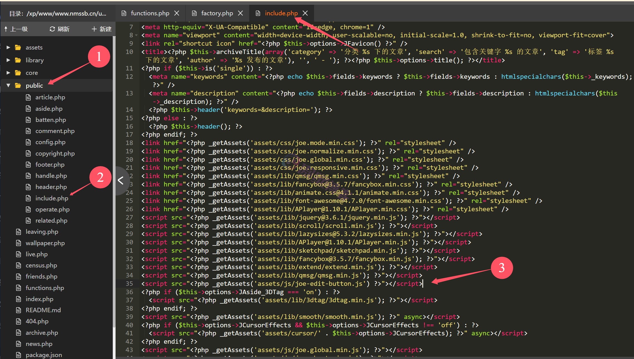Click the operate.php file icon
The height and width of the screenshot is (359, 634).
coord(28,209)
